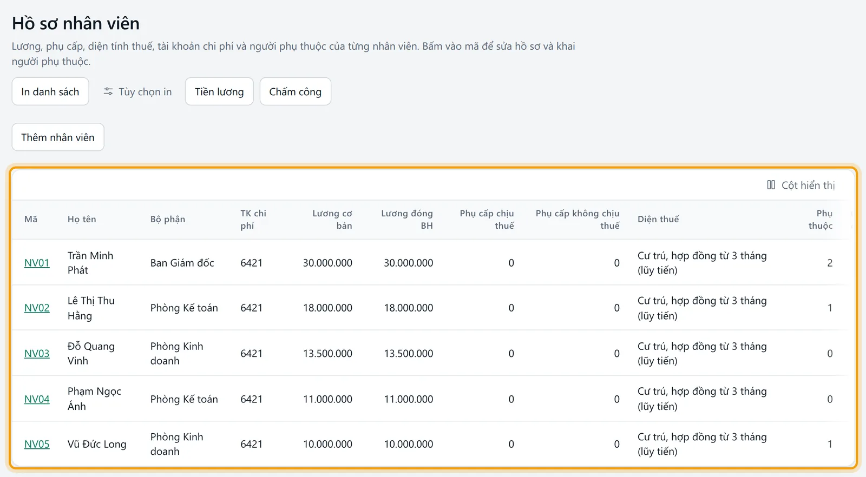Click the 30.000.000 Lương cơ bản value
The image size is (866, 477).
(327, 263)
